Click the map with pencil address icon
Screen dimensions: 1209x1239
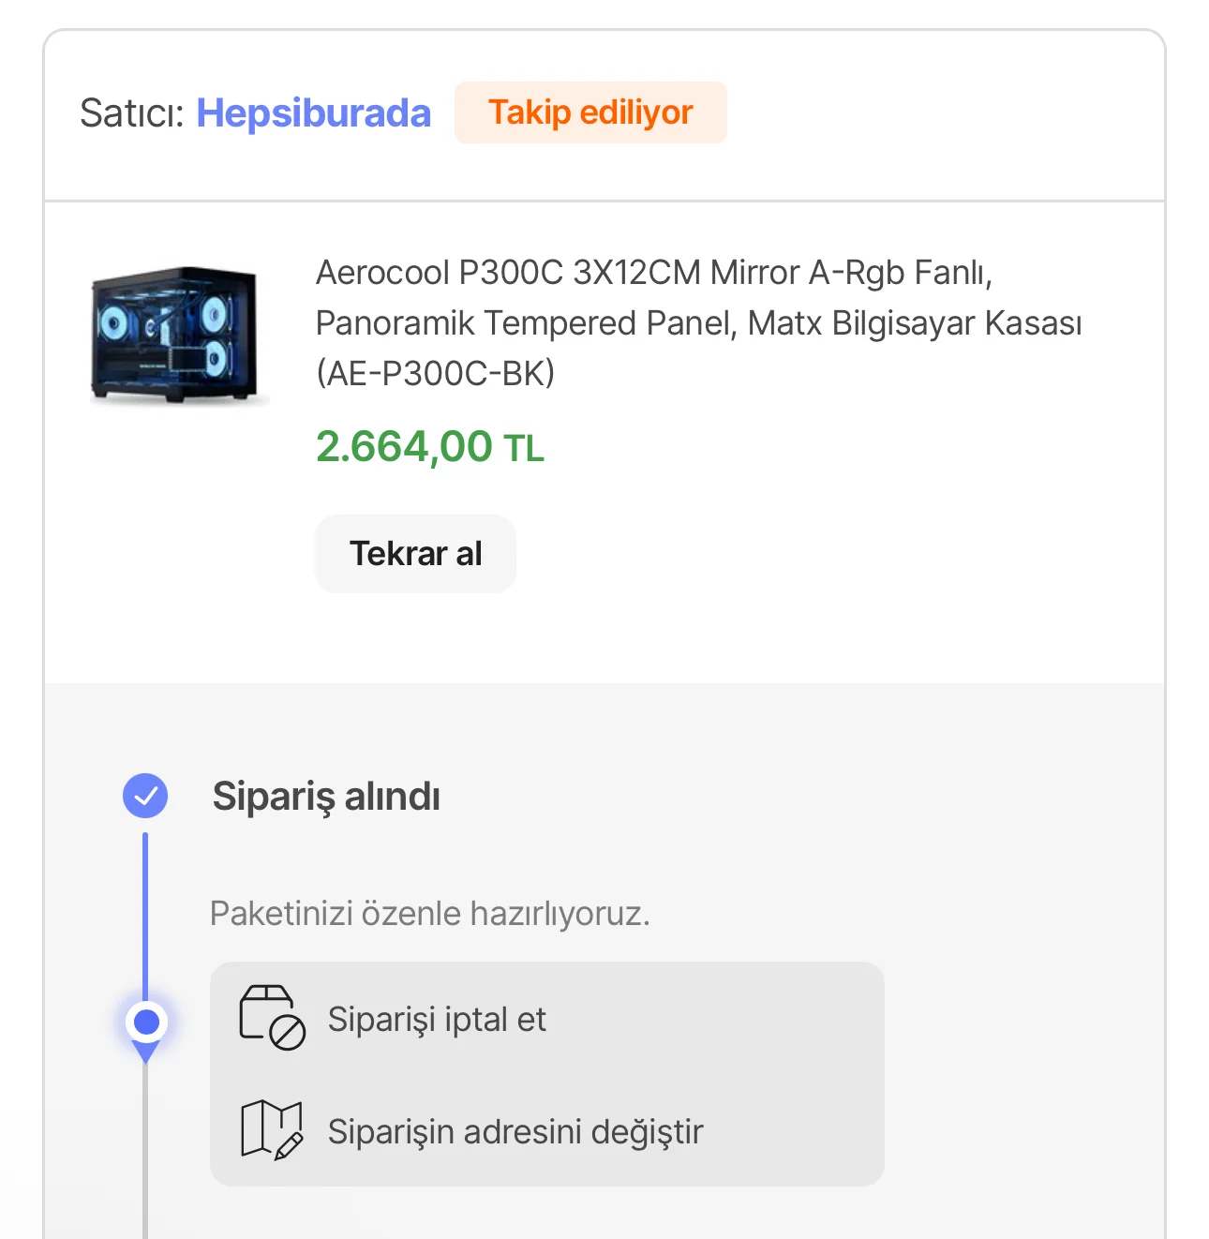click(x=271, y=1129)
